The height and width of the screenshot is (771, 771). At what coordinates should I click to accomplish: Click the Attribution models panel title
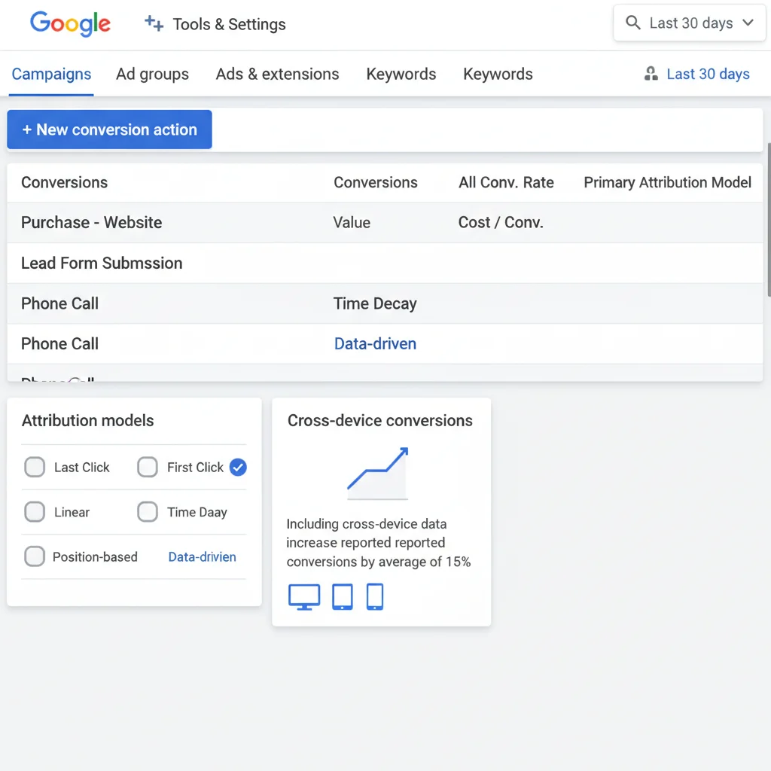coord(87,420)
